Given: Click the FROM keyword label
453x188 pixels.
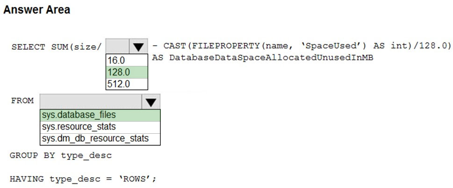Looking at the screenshot, I should [x=22, y=101].
